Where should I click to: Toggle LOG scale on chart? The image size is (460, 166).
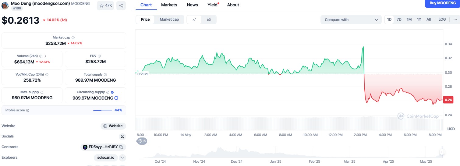point(442,19)
